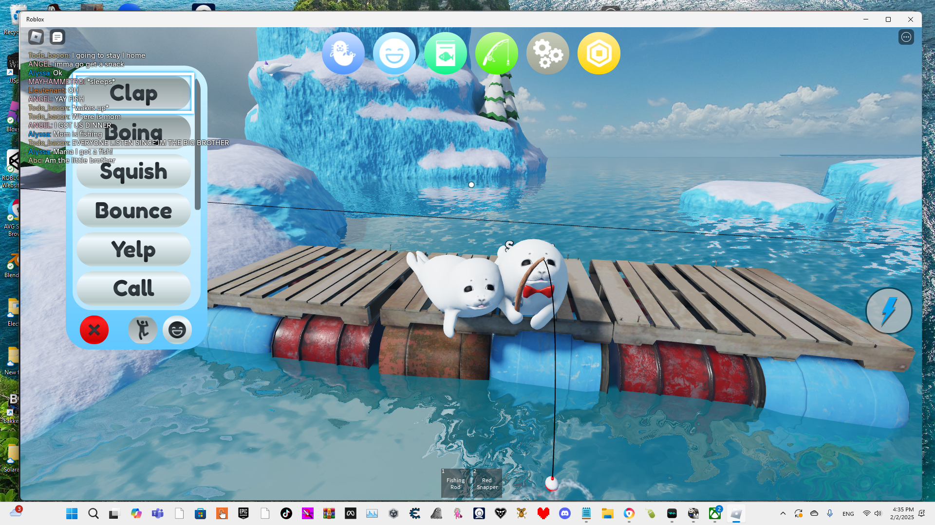This screenshot has height=525, width=935.
Task: Switch to the dance animations tab
Action: tap(142, 330)
